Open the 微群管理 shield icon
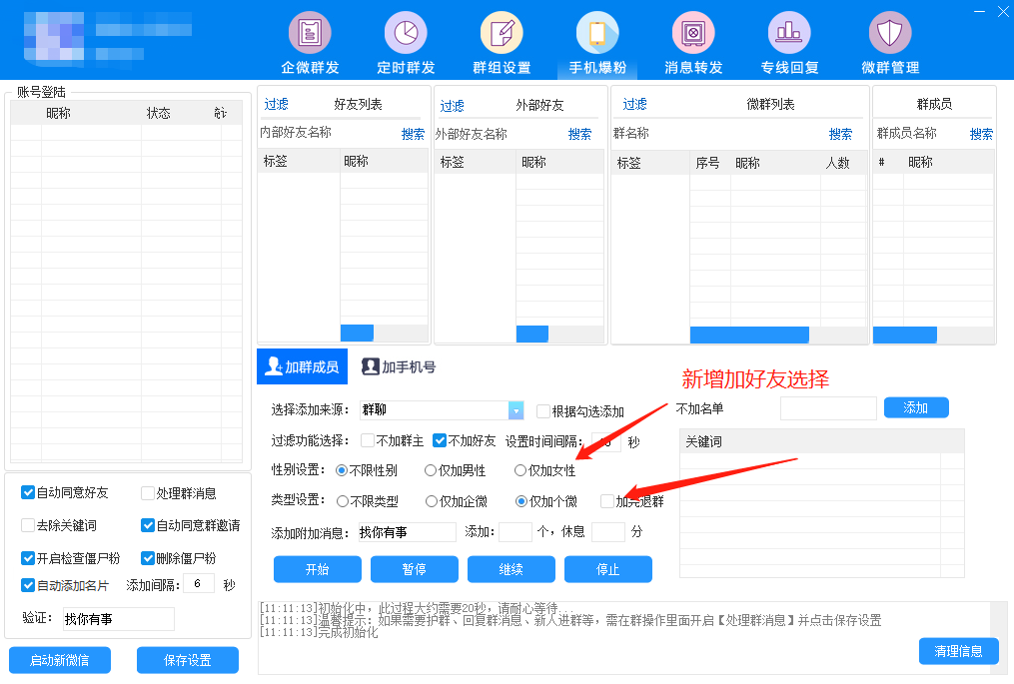This screenshot has width=1014, height=684. pyautogui.click(x=889, y=33)
